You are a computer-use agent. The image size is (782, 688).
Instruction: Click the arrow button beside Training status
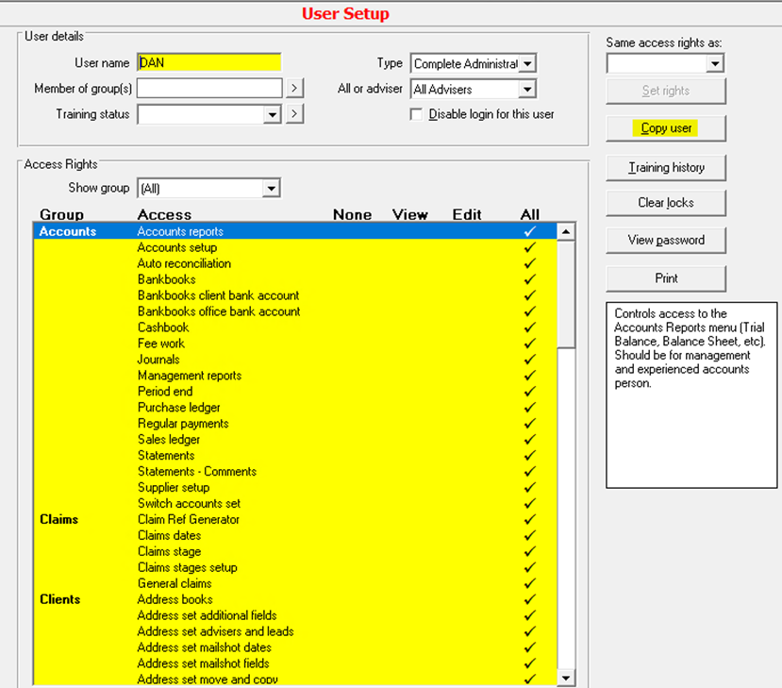[294, 114]
